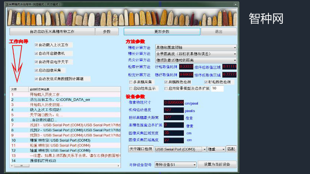
Task: Click the 像素物理尺寸 input field
Action: (173, 102)
